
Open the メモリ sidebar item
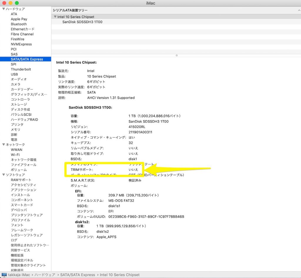tap(16, 129)
